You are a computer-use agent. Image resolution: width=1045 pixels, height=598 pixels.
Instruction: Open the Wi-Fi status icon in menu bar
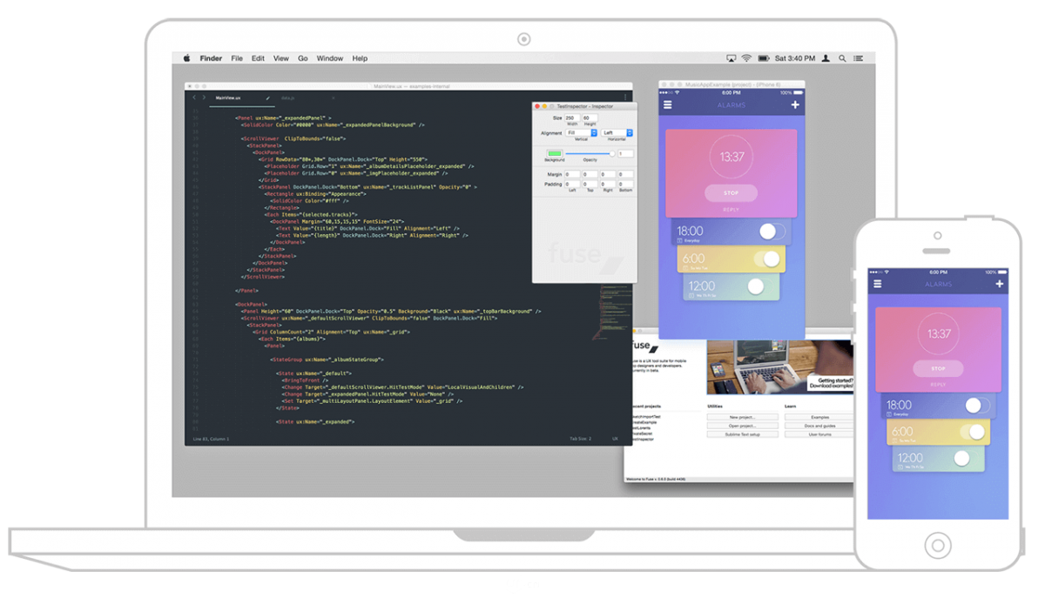pos(746,58)
